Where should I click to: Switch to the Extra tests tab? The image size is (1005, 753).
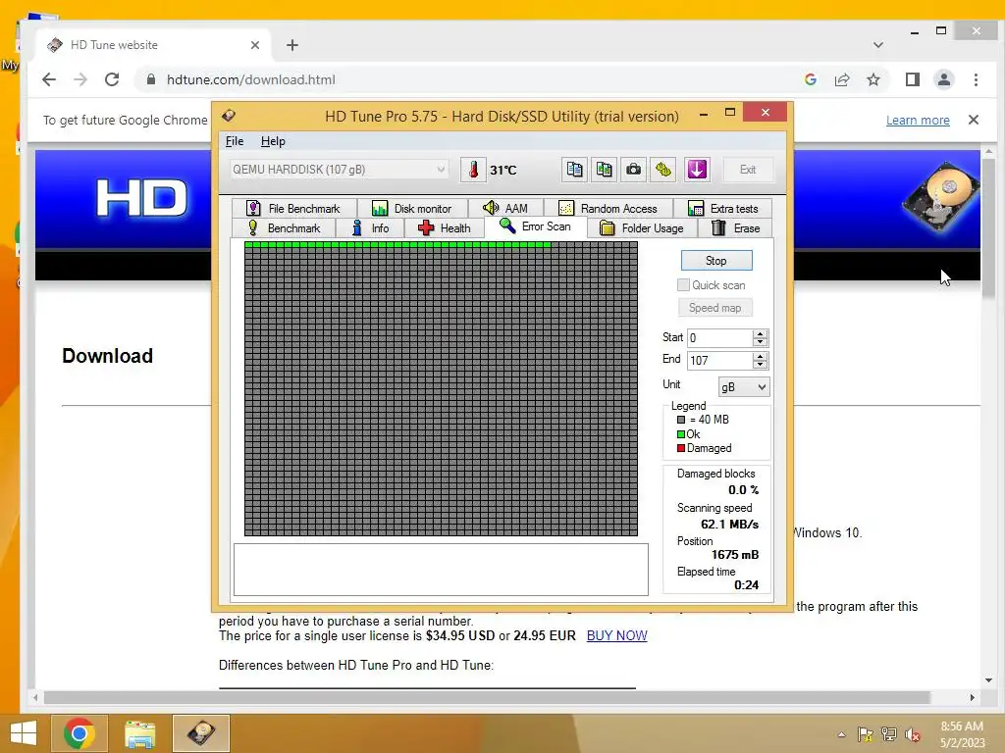tap(722, 208)
